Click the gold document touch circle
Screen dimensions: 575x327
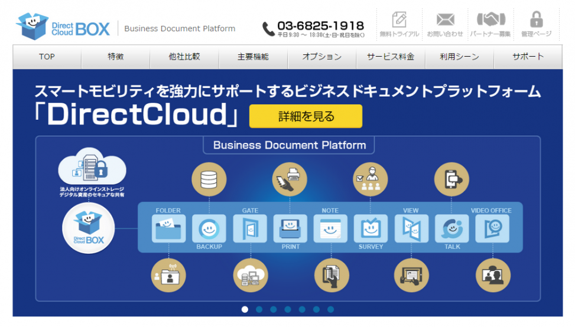332,276
